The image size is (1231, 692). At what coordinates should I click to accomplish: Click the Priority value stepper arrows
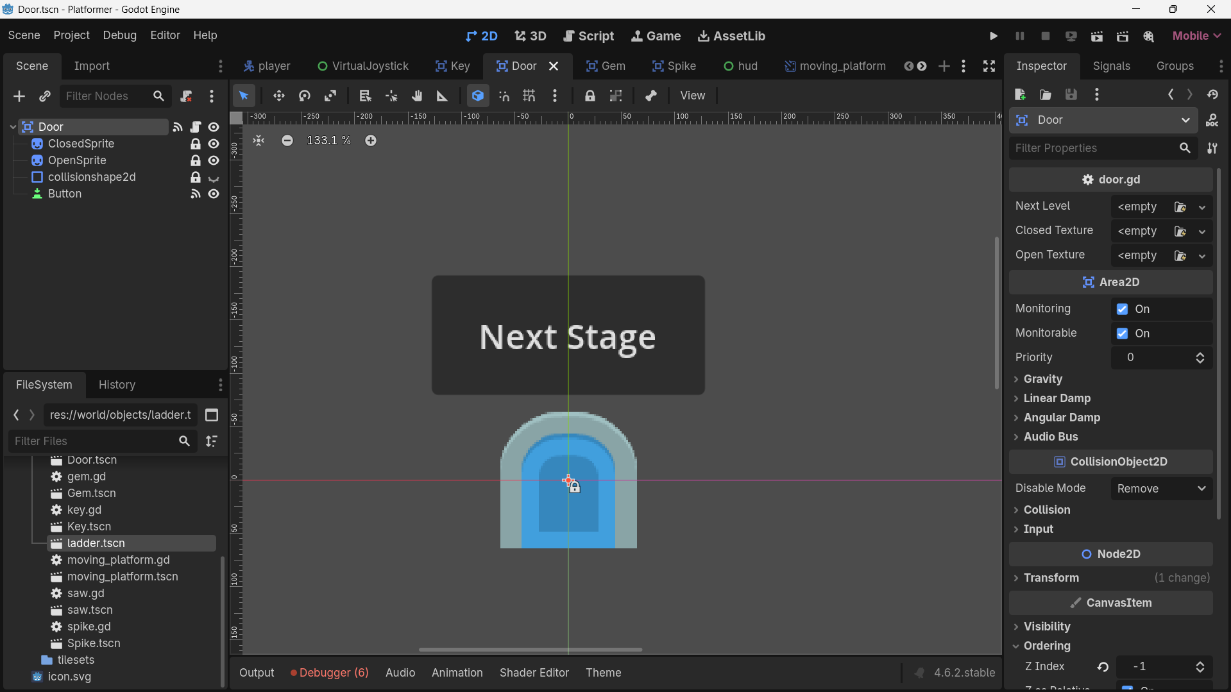(1200, 358)
